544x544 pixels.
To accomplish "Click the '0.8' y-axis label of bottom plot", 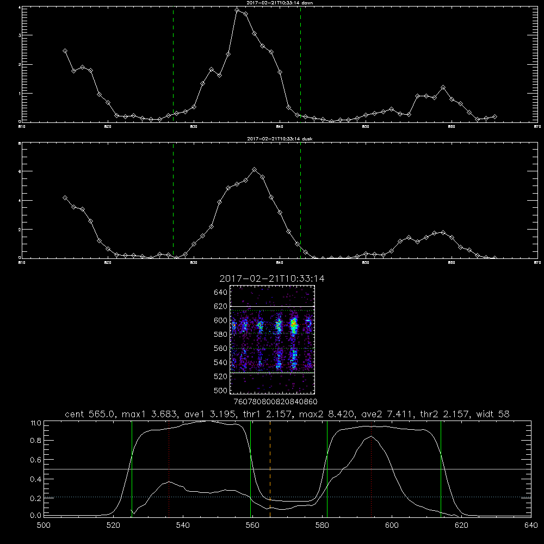I will click(35, 441).
